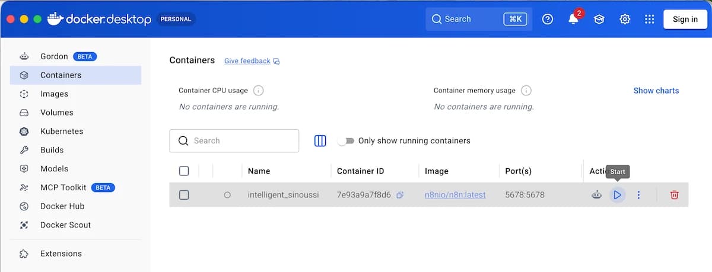View CPU usage info icon
Screen dimensions: 712x272
click(258, 91)
